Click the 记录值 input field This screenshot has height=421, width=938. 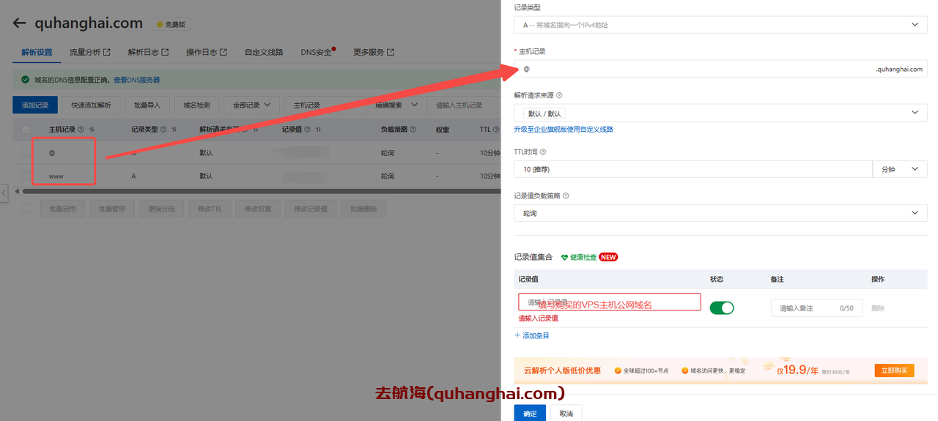tap(610, 302)
